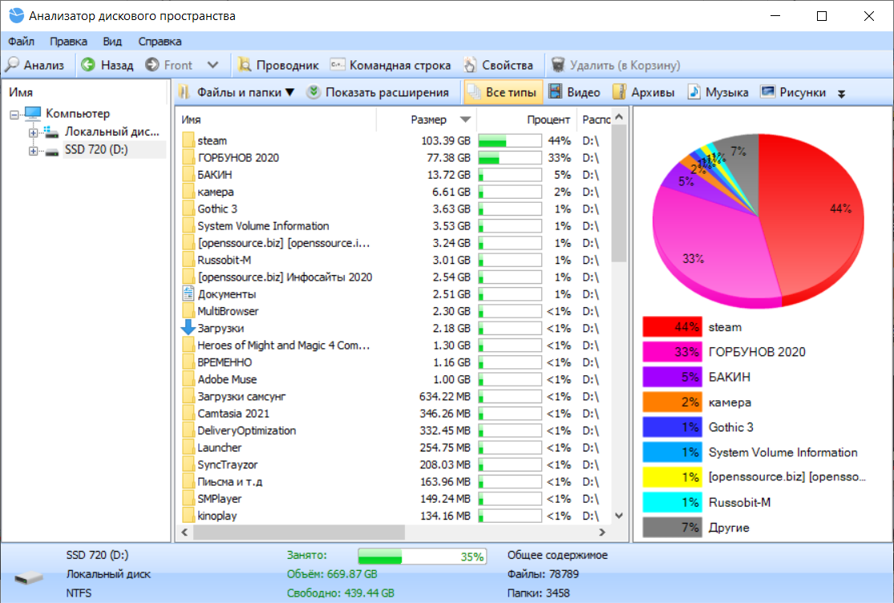The width and height of the screenshot is (894, 603).
Task: Open the history dropdown next to Front
Action: click(212, 65)
